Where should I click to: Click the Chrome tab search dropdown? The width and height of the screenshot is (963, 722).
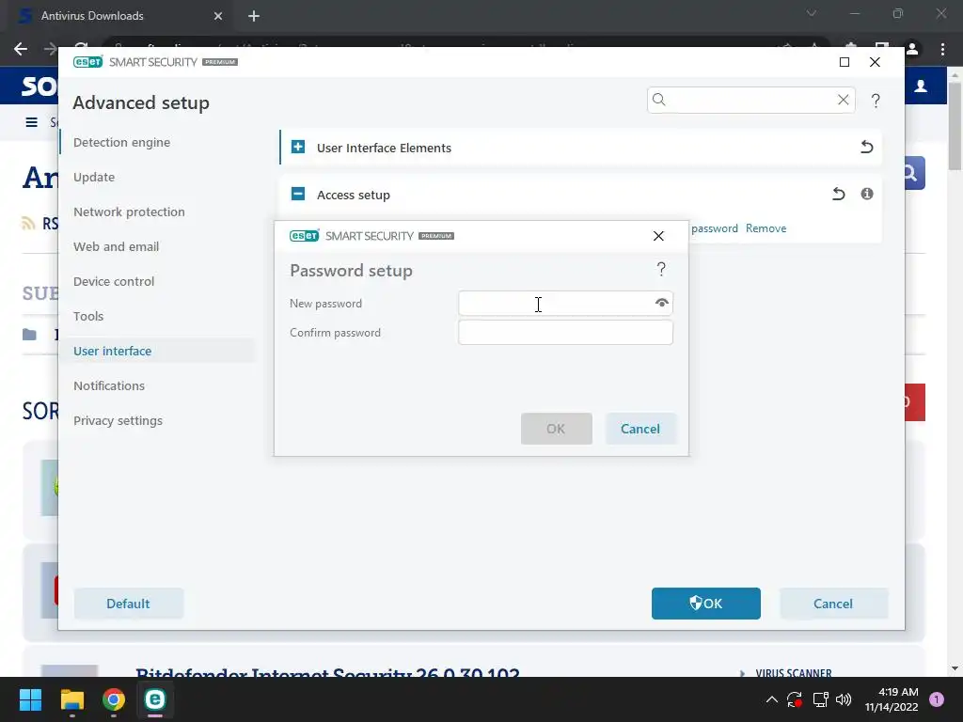pos(812,13)
